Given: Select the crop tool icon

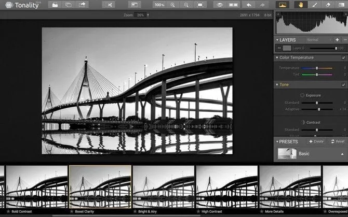Looking at the screenshot, I should (109, 5).
